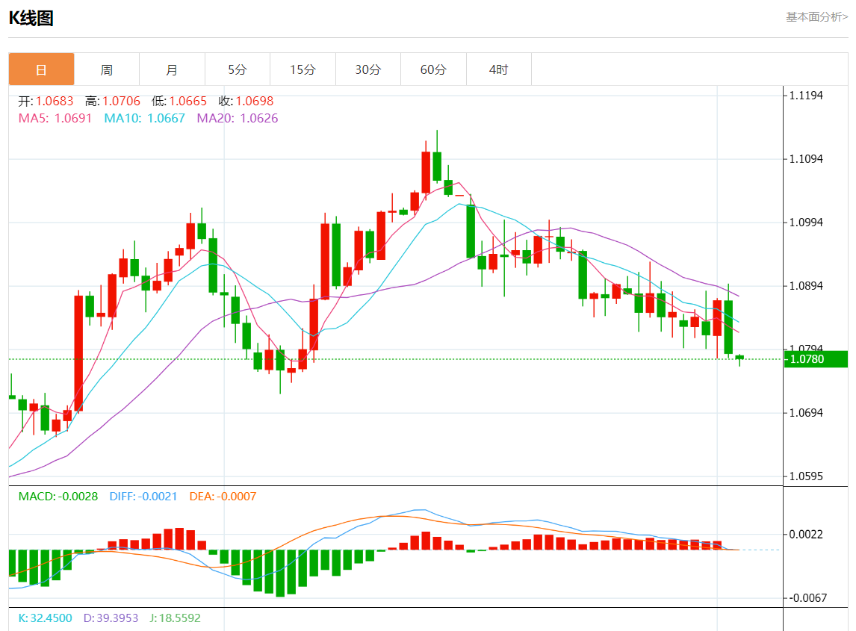This screenshot has width=856, height=631.
Task: Open the 5分 interval tab
Action: [237, 69]
